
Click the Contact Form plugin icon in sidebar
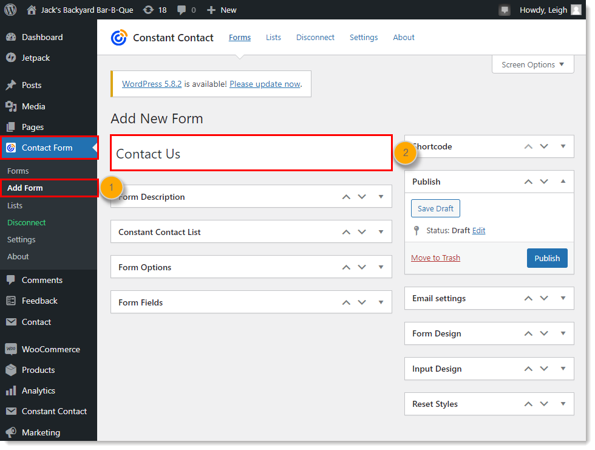(11, 148)
